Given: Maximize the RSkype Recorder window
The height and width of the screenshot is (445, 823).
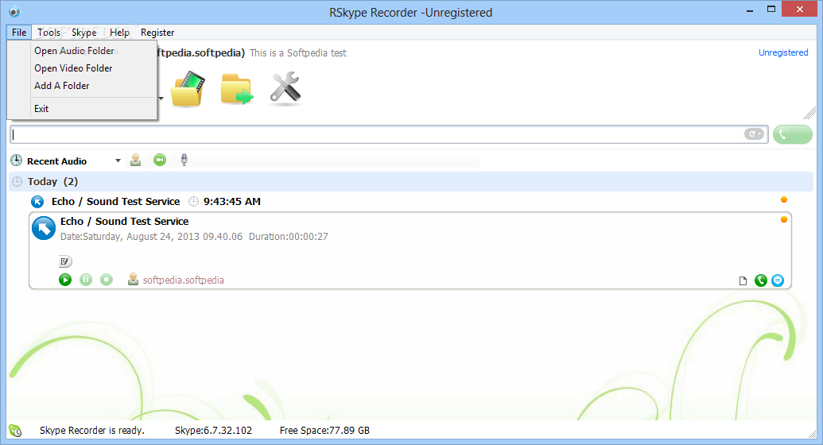Looking at the screenshot, I should (771, 9).
